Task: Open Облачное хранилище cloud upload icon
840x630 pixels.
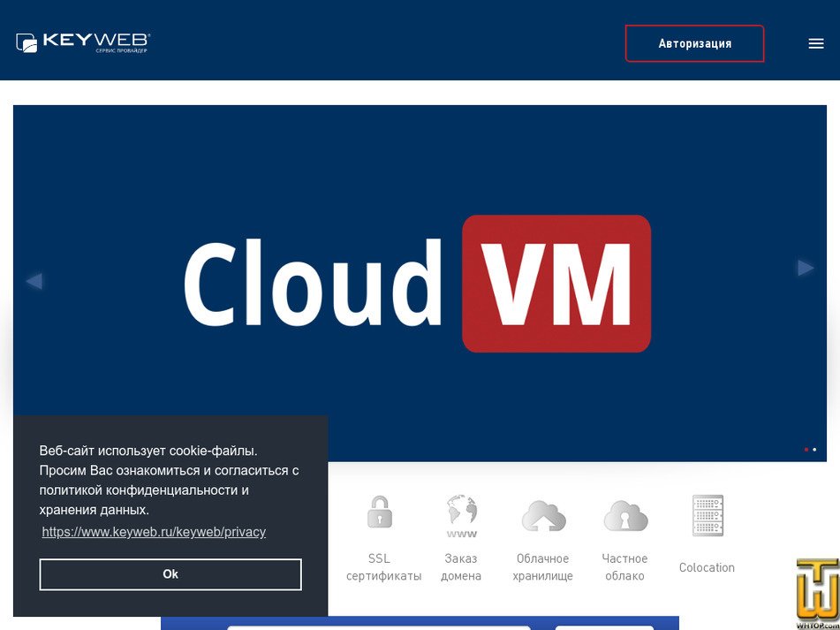Action: [x=544, y=516]
